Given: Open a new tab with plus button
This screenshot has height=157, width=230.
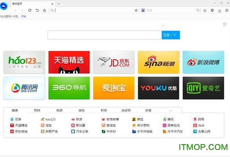Looking at the screenshot, I should (x=59, y=4).
